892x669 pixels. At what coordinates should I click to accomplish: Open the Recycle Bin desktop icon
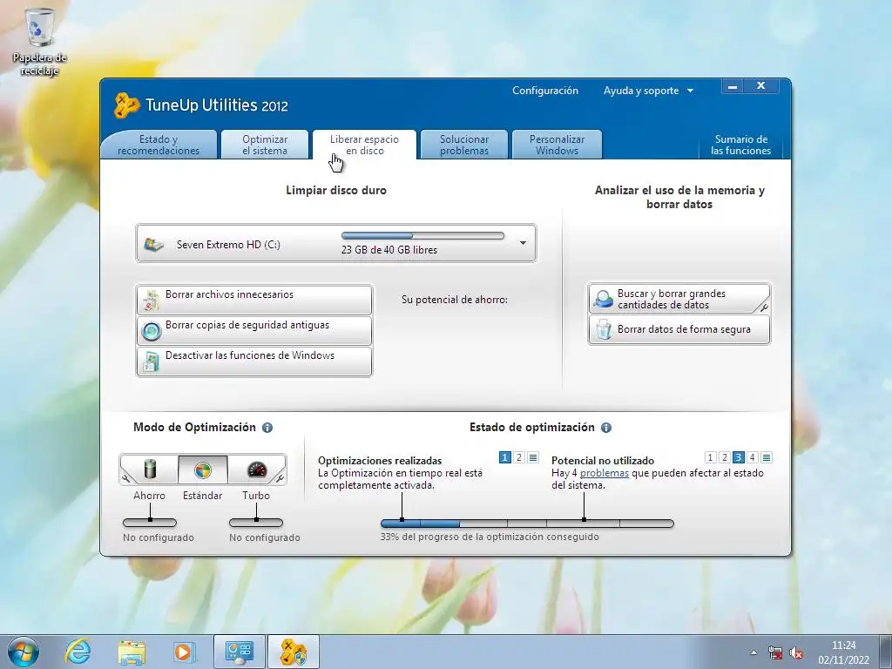point(40,42)
